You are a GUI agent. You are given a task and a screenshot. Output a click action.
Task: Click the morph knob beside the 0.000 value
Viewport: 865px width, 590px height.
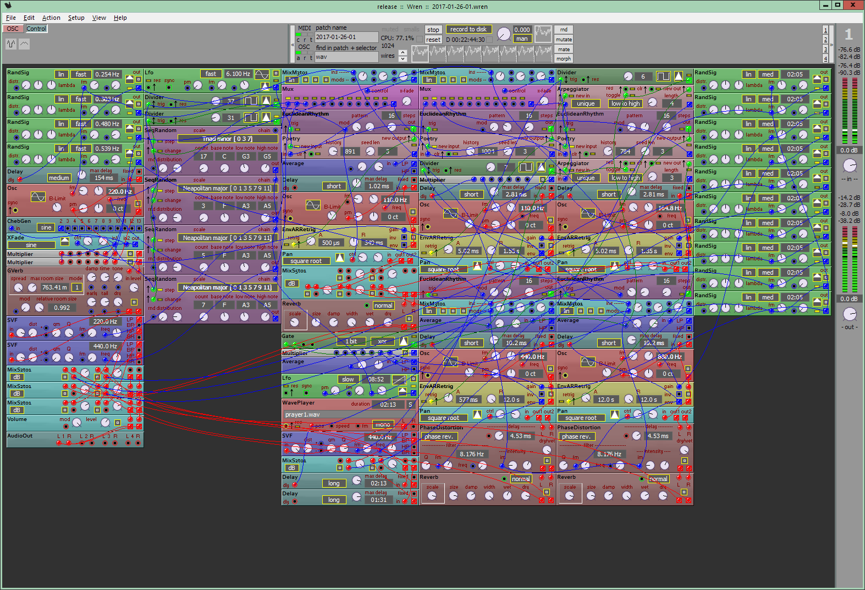[504, 34]
